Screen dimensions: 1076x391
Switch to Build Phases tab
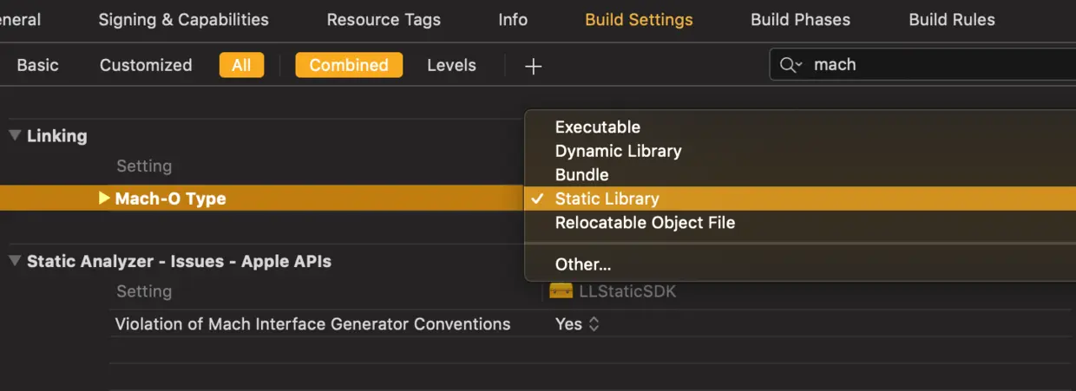pos(800,19)
